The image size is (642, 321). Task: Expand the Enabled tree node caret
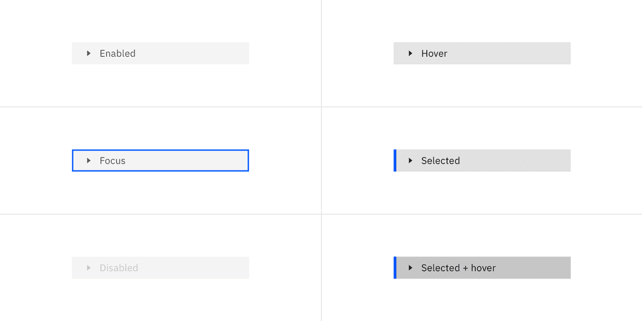89,53
